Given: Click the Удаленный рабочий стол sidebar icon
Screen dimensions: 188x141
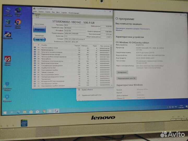Looking at the screenshot, I should click(x=79, y=95).
